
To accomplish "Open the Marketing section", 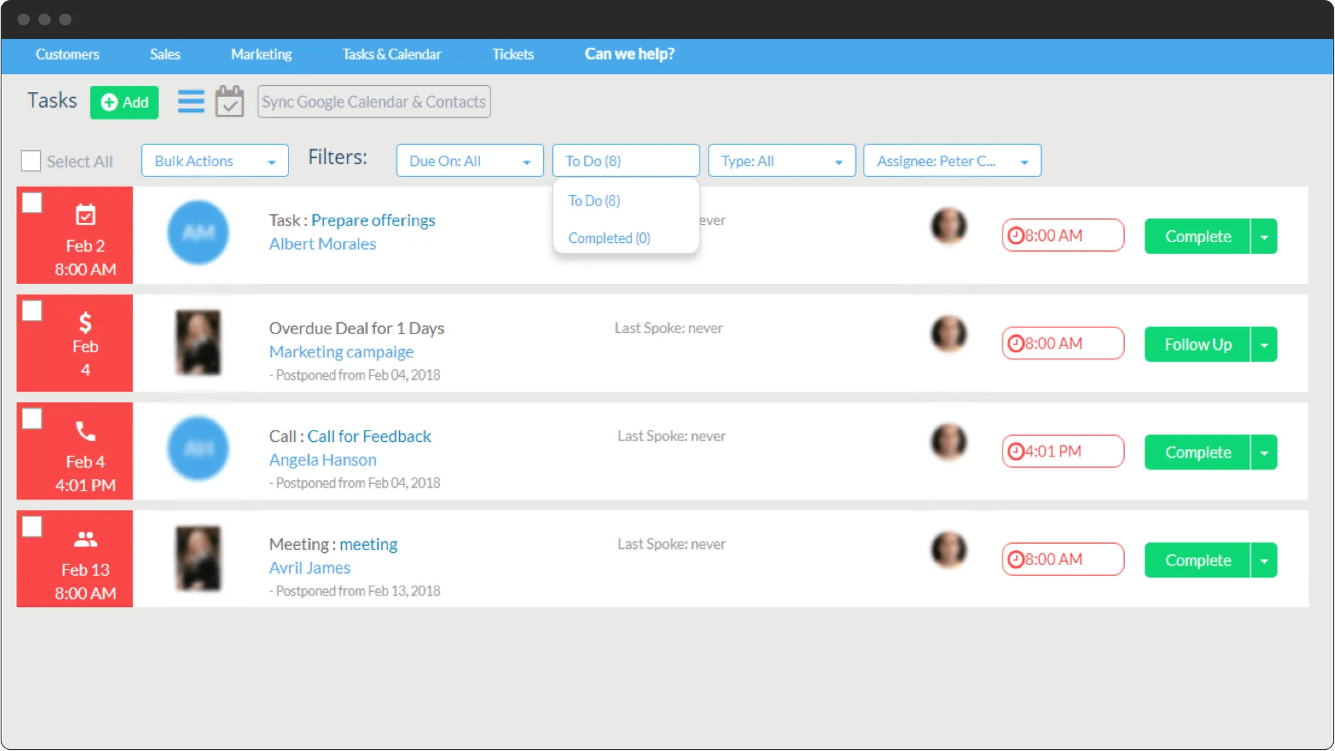I will click(x=261, y=54).
